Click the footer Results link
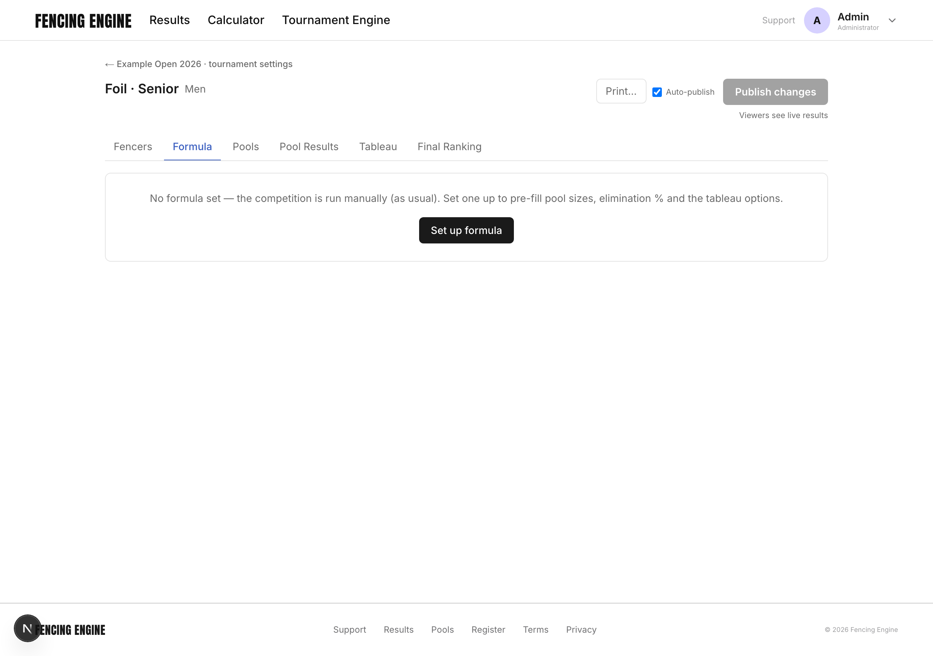 point(398,630)
